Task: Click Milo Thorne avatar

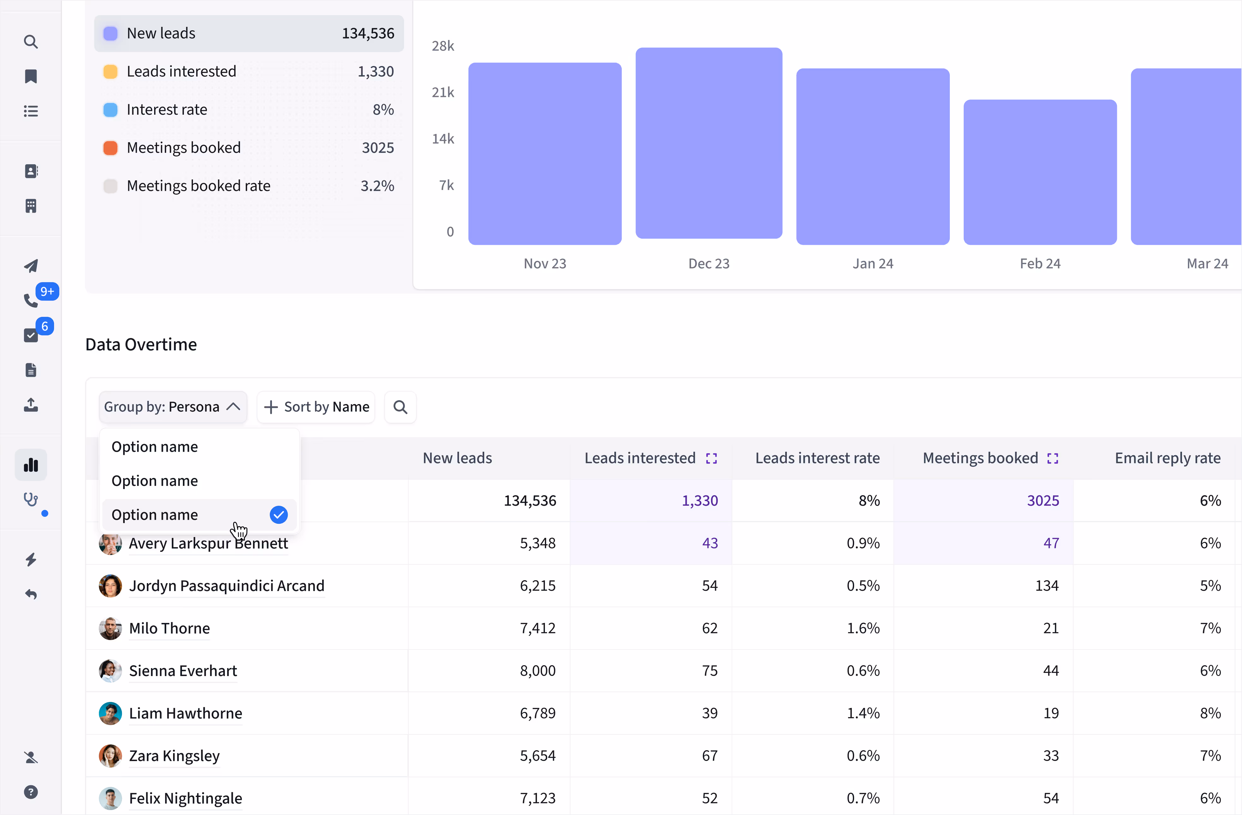Action: (110, 628)
